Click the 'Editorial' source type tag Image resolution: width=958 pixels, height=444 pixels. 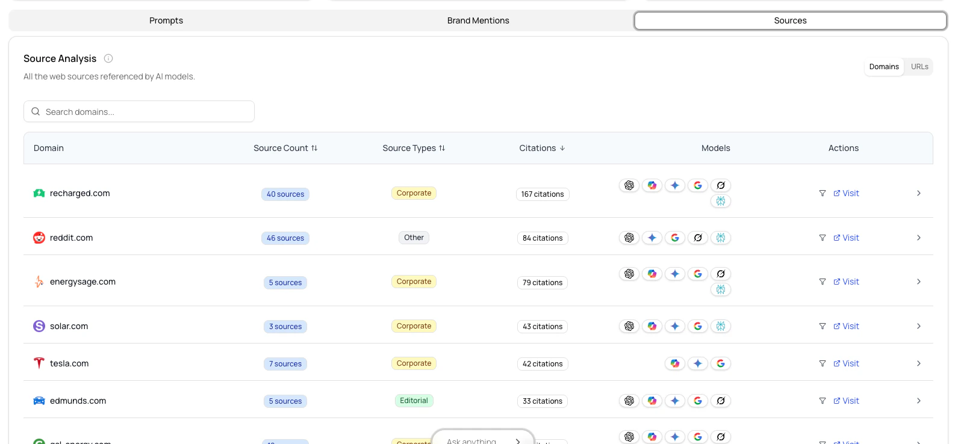point(414,401)
